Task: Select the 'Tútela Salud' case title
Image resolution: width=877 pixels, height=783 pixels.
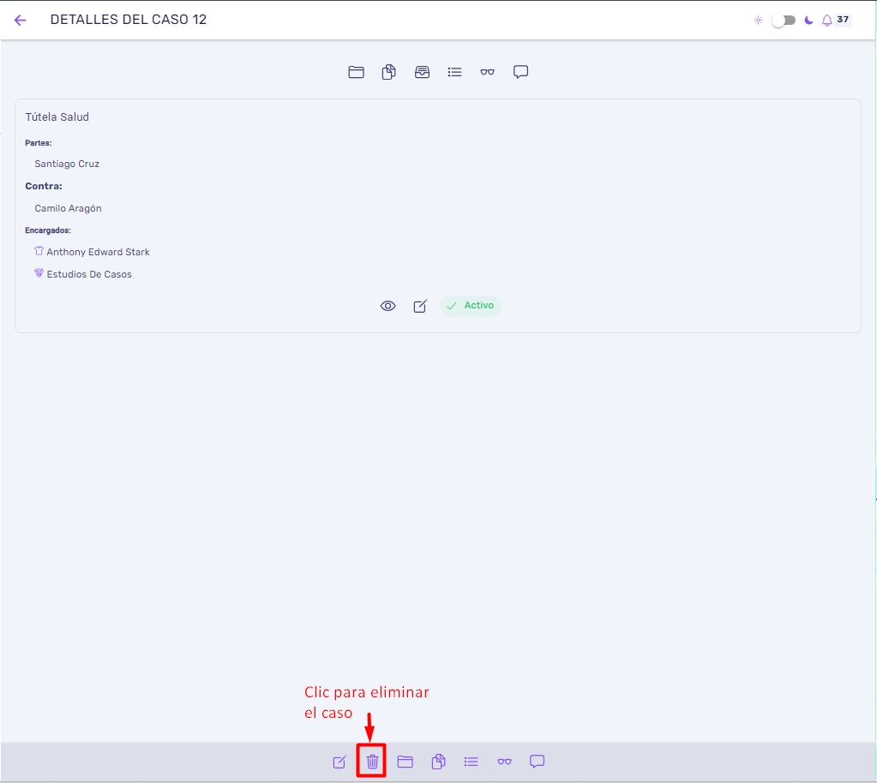Action: click(57, 117)
